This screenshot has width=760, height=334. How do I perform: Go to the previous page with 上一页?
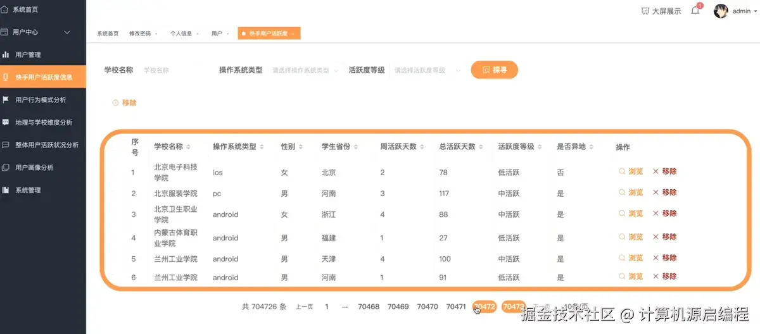304,307
